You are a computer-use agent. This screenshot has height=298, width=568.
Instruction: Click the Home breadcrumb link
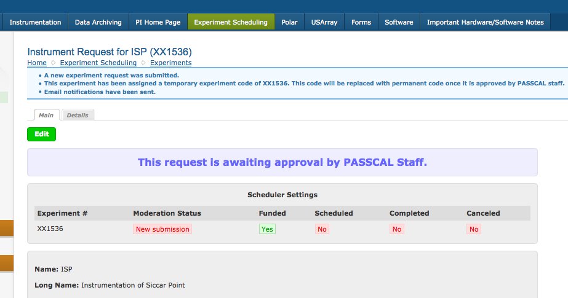[37, 63]
